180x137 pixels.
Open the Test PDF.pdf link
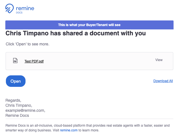click(34, 61)
